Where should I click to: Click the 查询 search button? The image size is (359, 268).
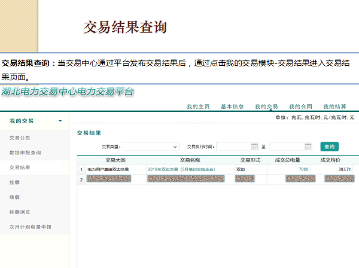coord(329,147)
